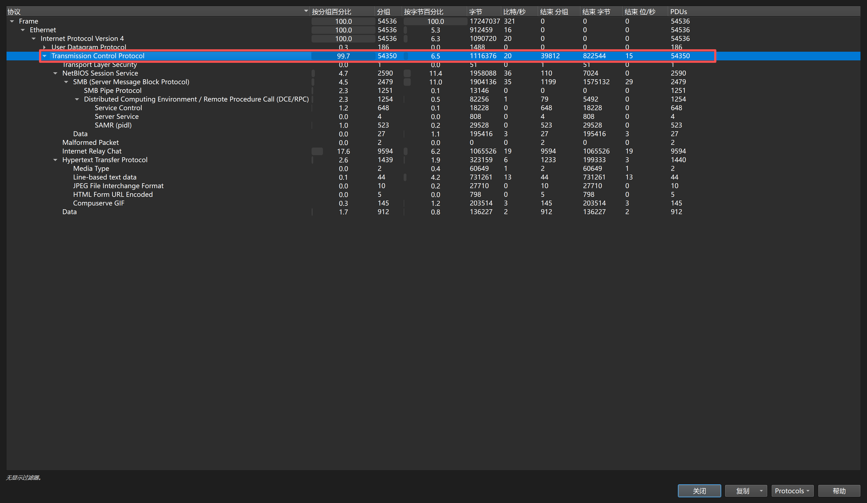Collapse the DCE/RPC tree node

[77, 99]
